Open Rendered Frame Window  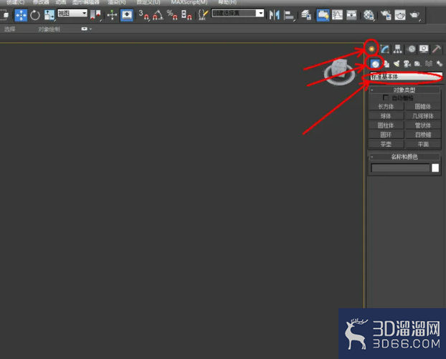pos(400,15)
